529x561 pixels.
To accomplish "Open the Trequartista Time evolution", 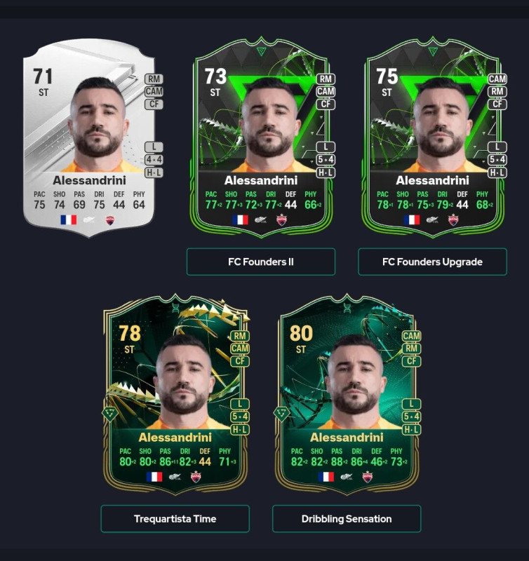I will click(x=175, y=519).
